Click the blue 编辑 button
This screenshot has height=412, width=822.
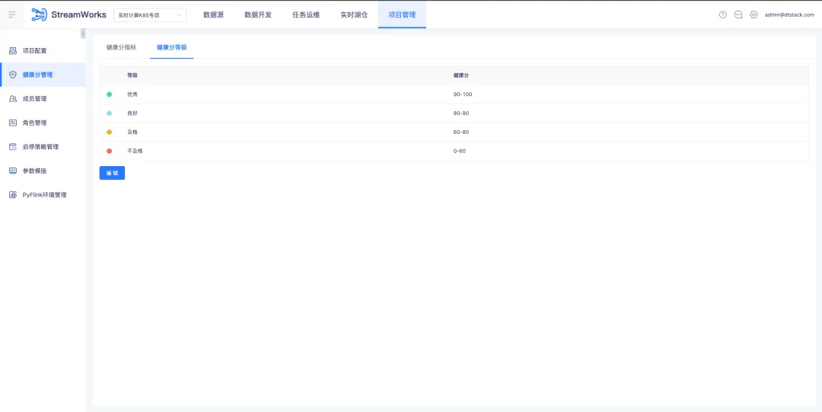112,173
